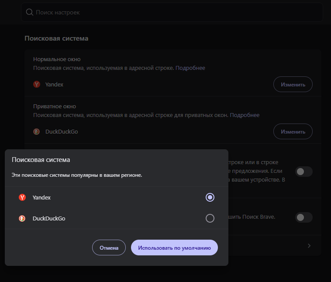This screenshot has height=282, width=331.
Task: Choose the DuckDuckGo label in the dialog list
Action: [49, 218]
